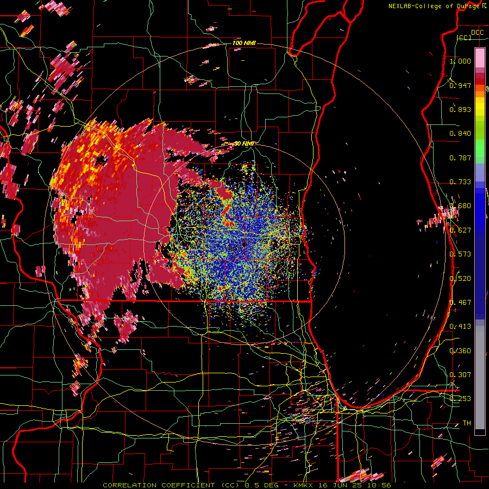Click the [CC] product label
Image resolution: width=489 pixels, height=489 pixels.
tap(464, 37)
